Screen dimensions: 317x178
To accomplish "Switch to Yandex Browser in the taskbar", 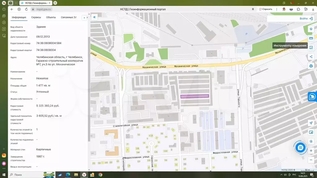I will tap(84, 175).
